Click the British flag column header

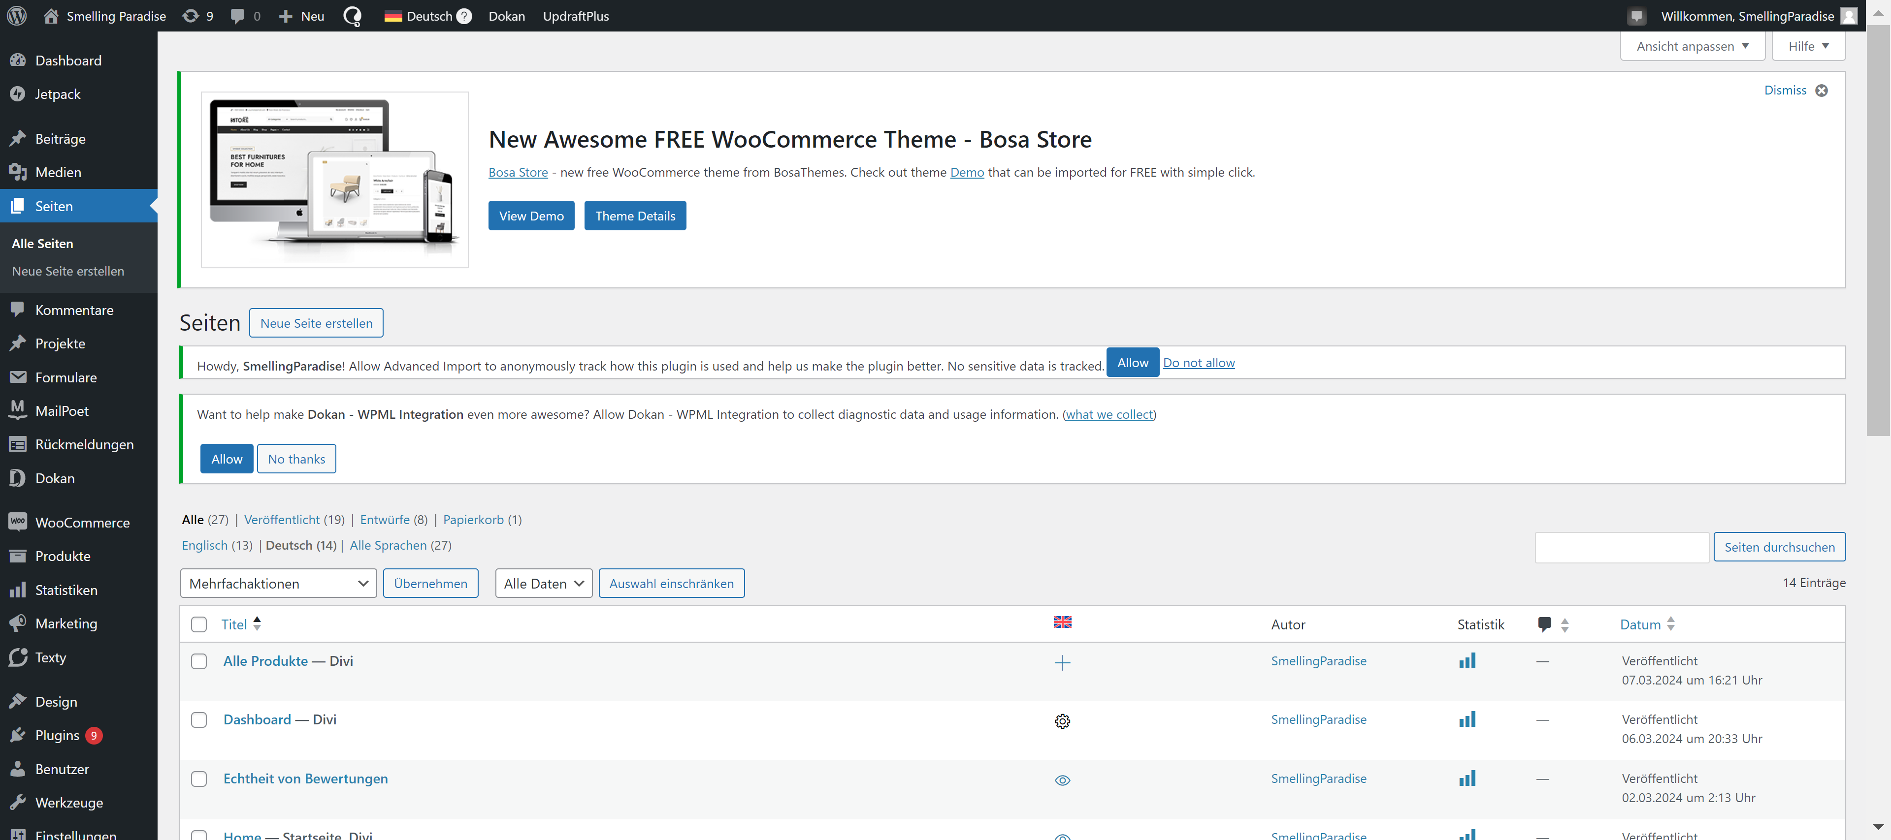pos(1062,622)
